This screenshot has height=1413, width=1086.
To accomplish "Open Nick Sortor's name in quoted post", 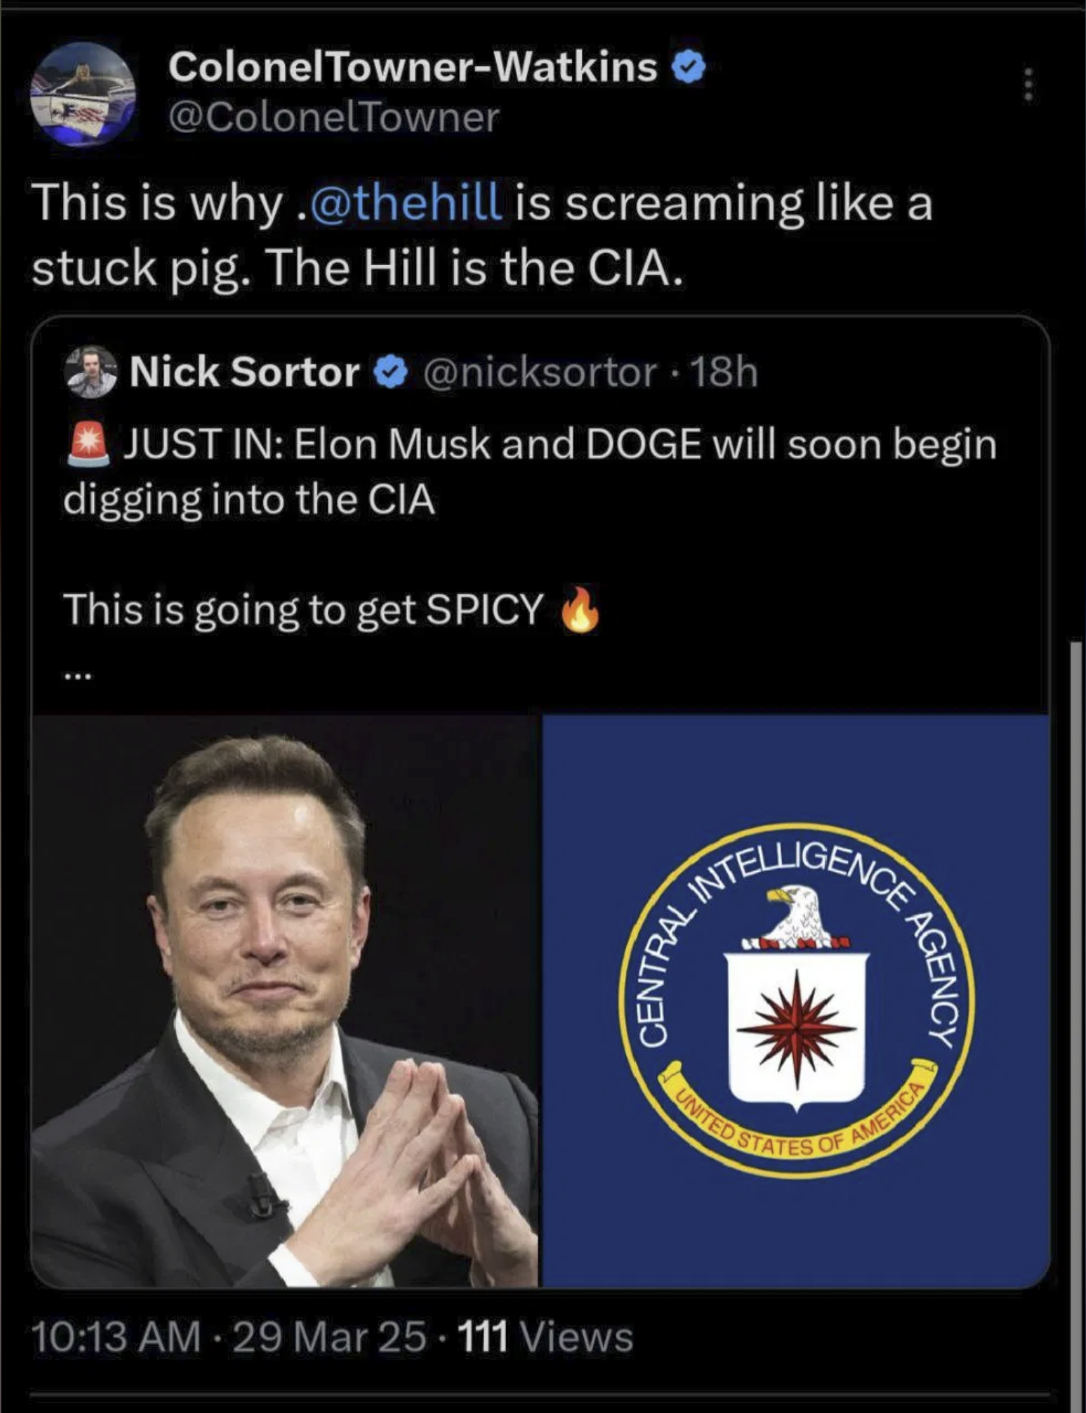I will coord(244,372).
